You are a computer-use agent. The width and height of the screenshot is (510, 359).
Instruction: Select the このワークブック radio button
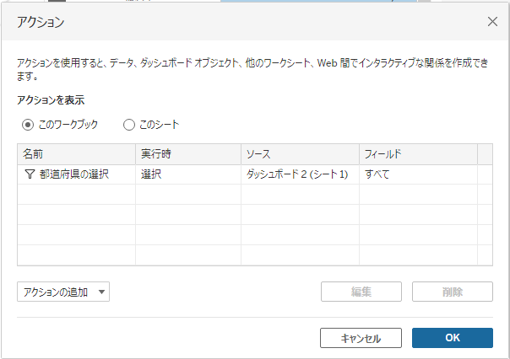pyautogui.click(x=29, y=125)
